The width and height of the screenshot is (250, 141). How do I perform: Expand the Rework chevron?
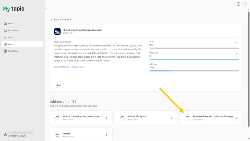(x=107, y=135)
